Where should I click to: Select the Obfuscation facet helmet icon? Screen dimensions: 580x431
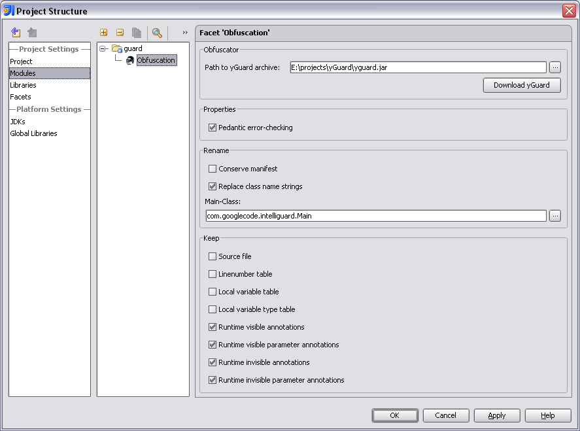coord(130,60)
